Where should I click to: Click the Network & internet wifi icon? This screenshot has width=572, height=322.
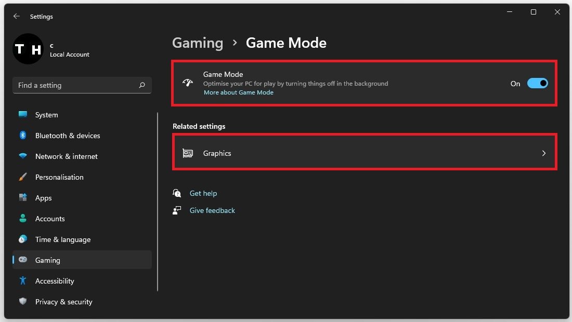(x=23, y=156)
